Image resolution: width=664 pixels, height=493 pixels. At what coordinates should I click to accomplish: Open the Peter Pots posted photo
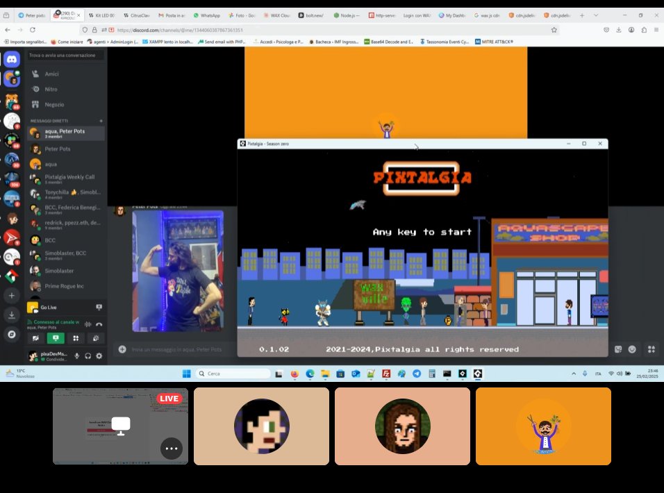pyautogui.click(x=178, y=271)
